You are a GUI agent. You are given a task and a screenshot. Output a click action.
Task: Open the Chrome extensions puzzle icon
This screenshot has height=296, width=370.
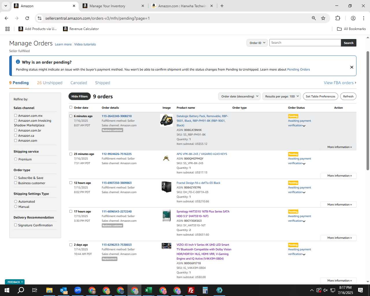pos(338,18)
